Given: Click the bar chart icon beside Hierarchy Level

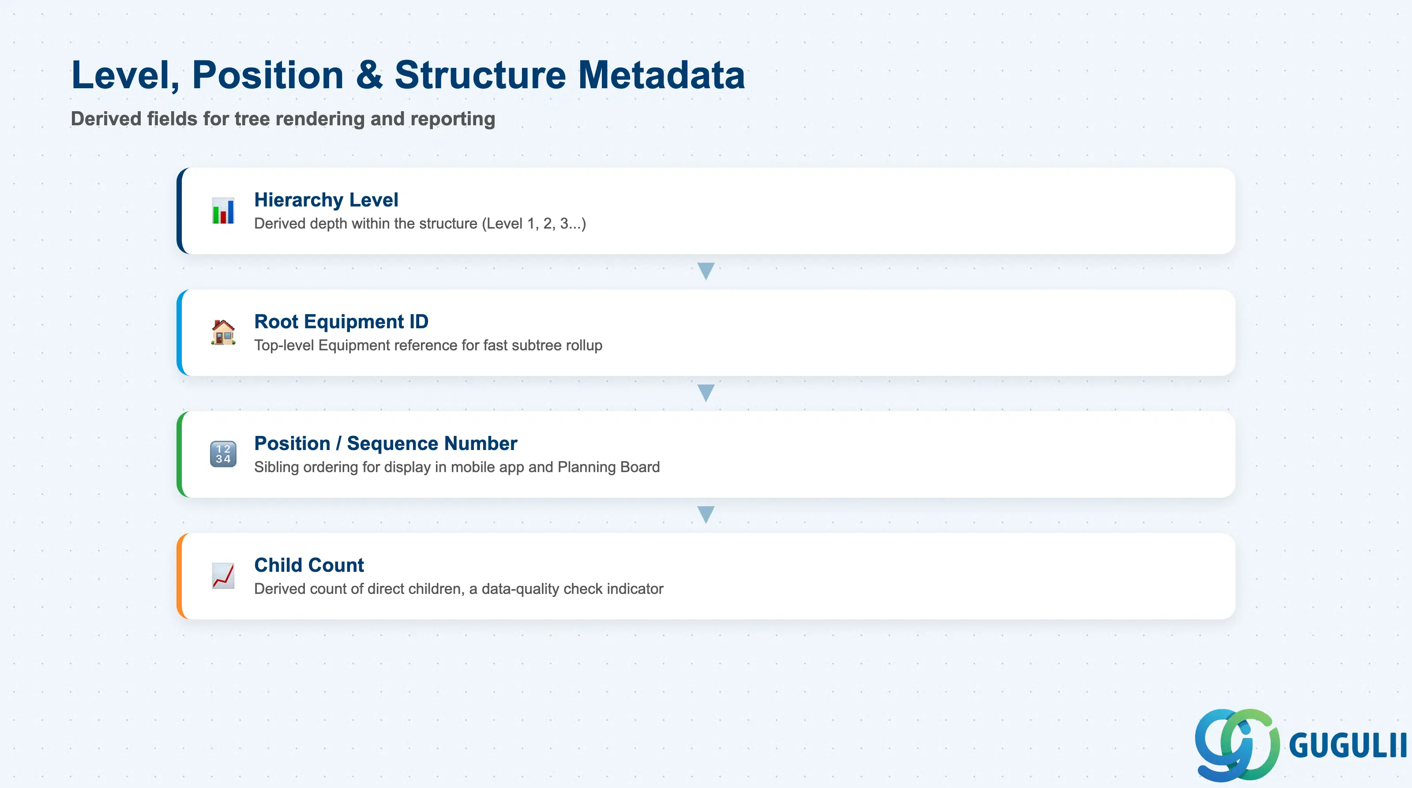Looking at the screenshot, I should (x=223, y=211).
